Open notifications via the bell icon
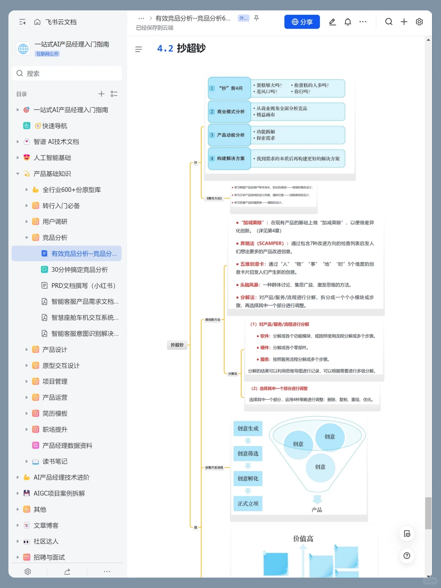The height and width of the screenshot is (588, 441). (347, 22)
